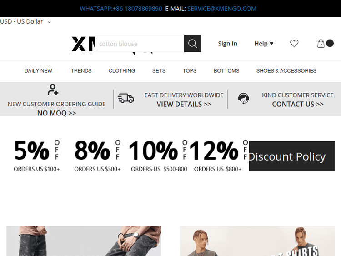341x256 pixels.
Task: Click the View Details >> link
Action: (x=184, y=104)
